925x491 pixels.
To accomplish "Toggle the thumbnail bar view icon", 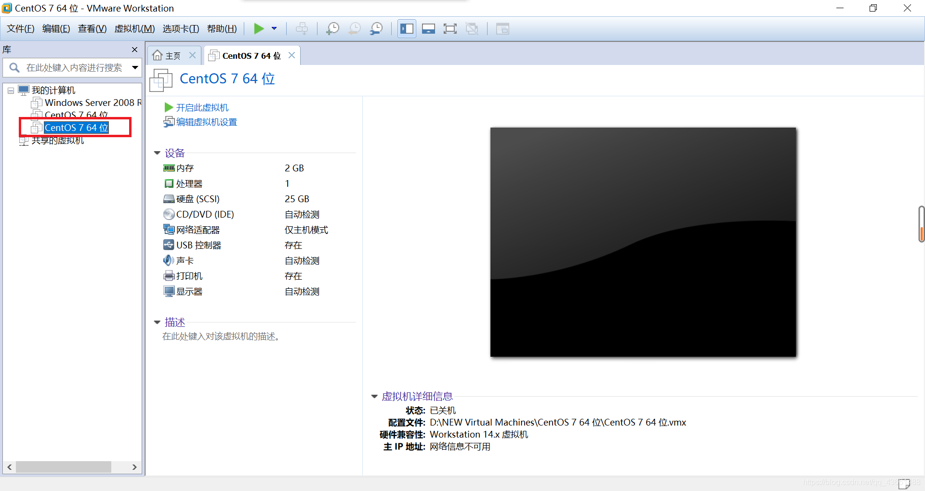I will point(428,29).
